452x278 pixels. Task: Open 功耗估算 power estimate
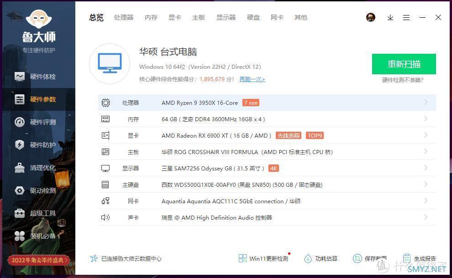[x=321, y=258]
